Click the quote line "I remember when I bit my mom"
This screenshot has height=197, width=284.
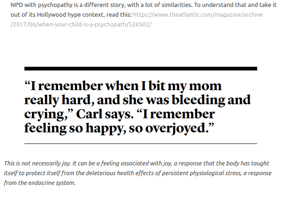tap(123, 86)
